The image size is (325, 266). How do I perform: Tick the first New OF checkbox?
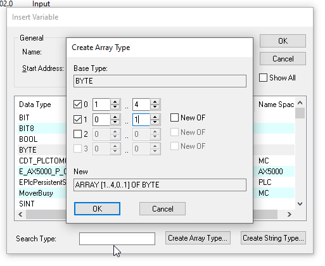coord(174,118)
